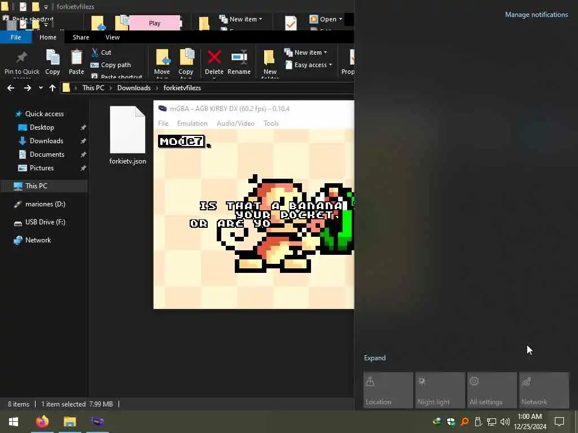Switch to File Explorer on taskbar
Viewport: 578px width, 433px height.
coord(69,422)
